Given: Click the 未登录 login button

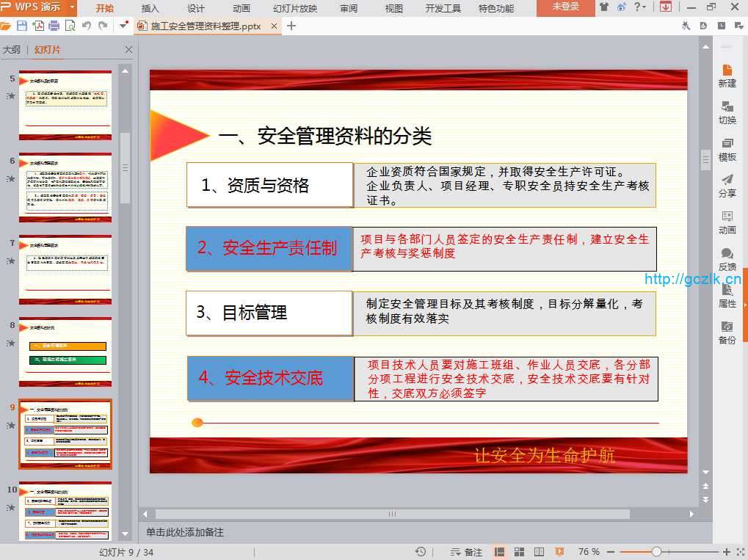Looking at the screenshot, I should click(565, 7).
